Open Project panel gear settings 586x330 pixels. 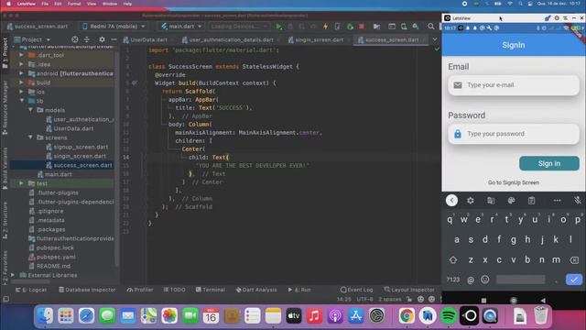(102, 39)
